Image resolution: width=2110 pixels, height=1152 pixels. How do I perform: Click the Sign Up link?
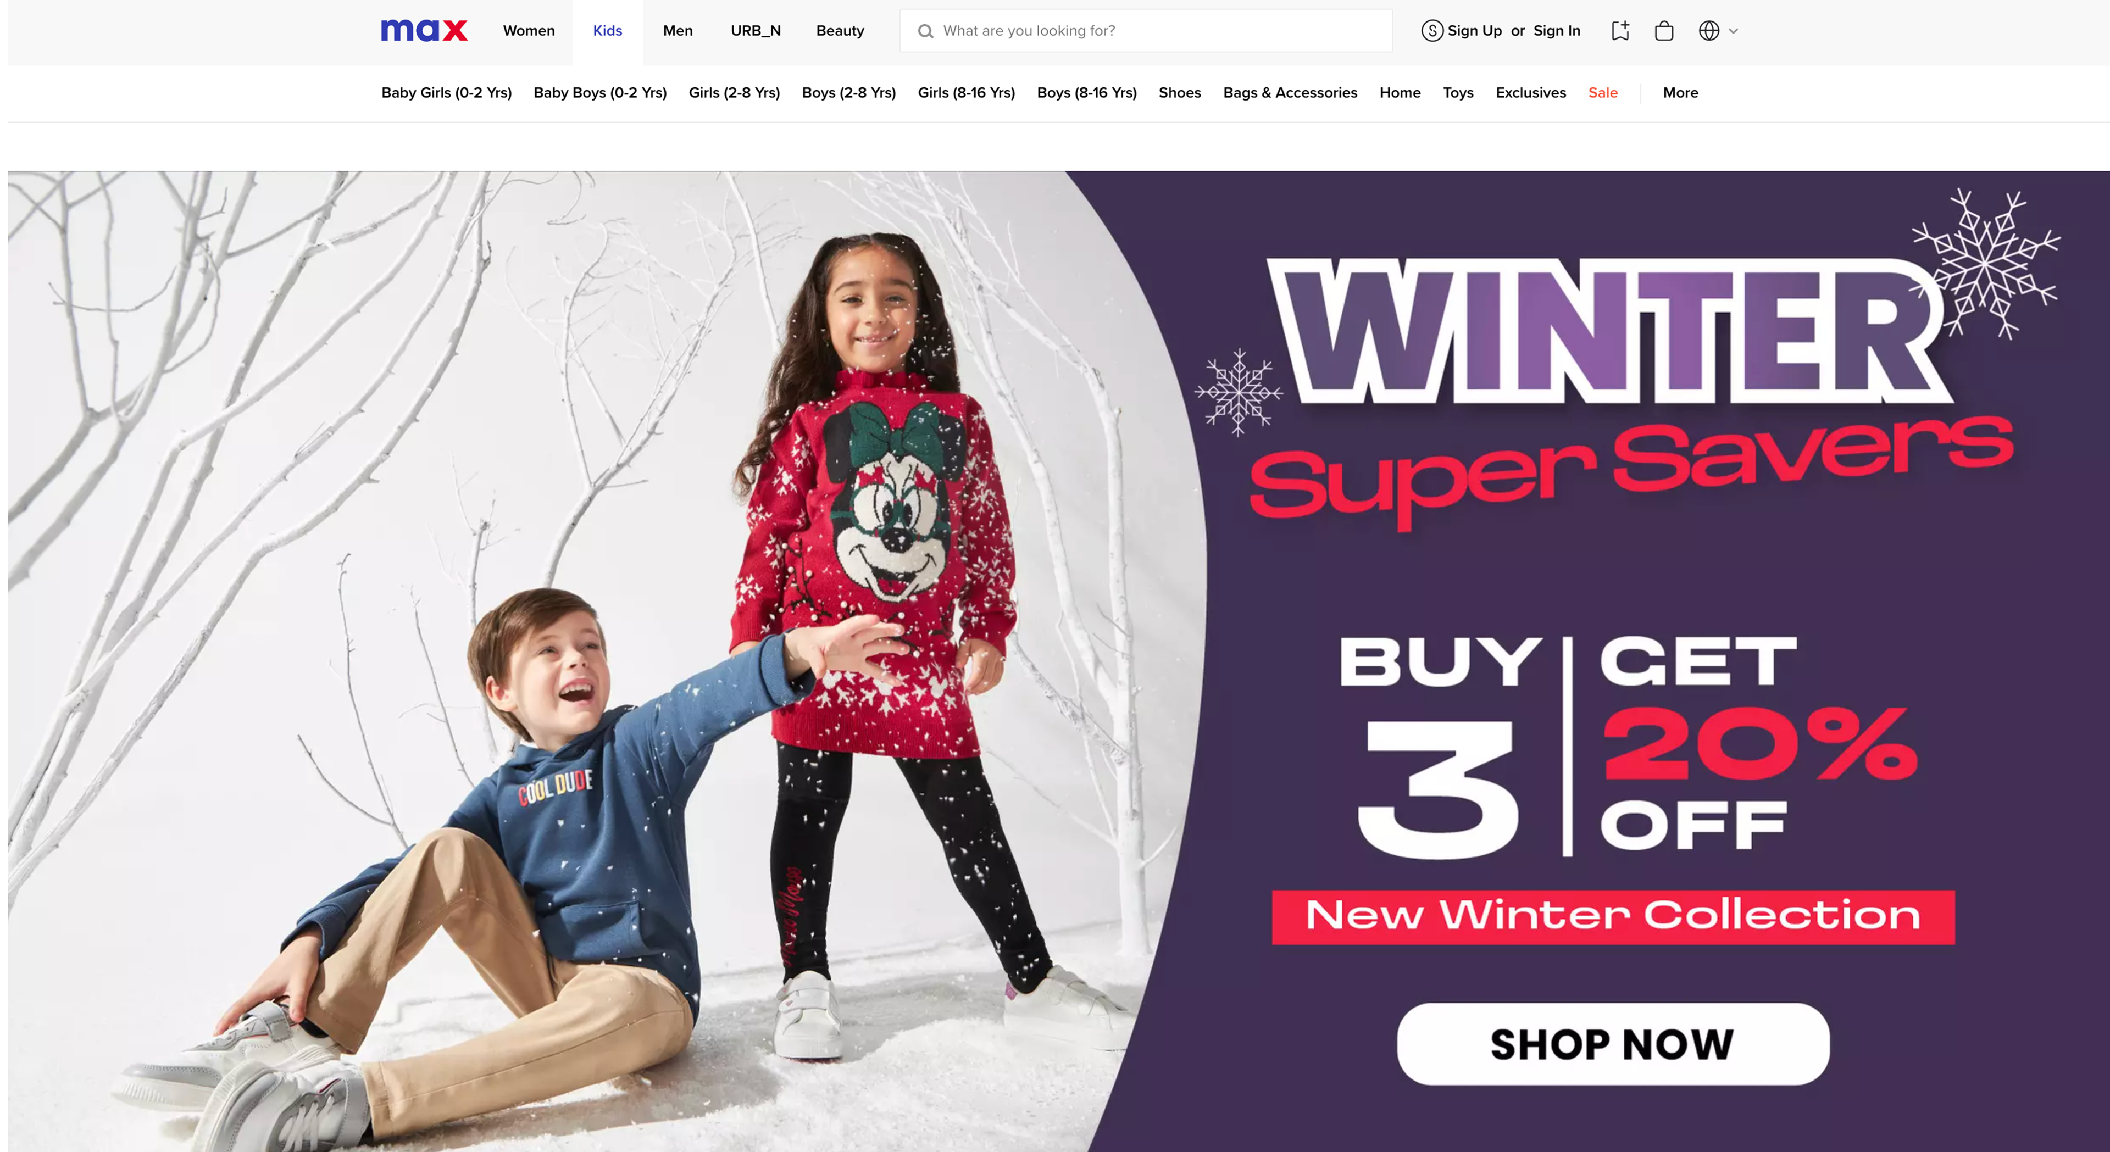(1474, 31)
